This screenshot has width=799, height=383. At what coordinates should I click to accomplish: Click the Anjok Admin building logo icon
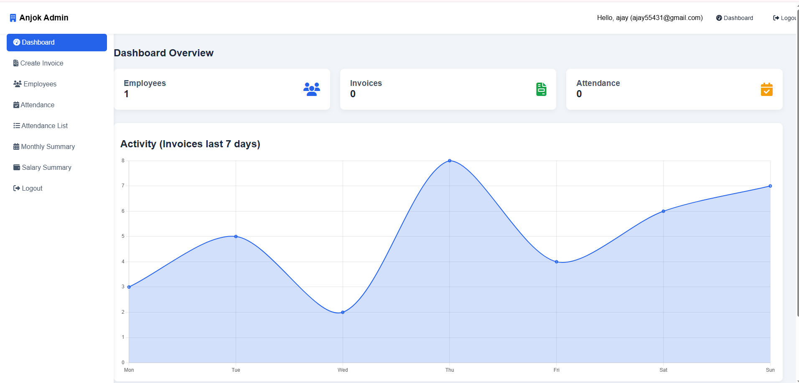tap(13, 18)
